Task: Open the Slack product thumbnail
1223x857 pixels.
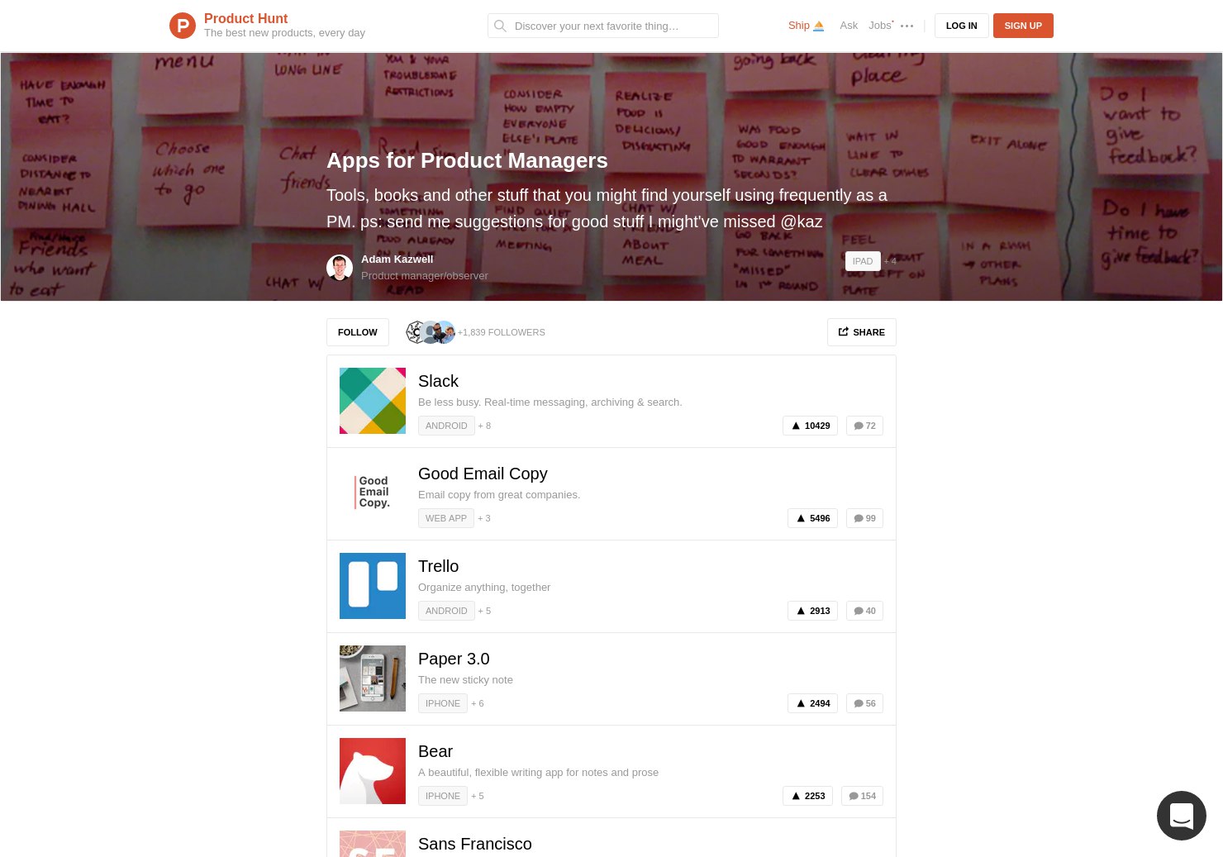Action: 373,401
